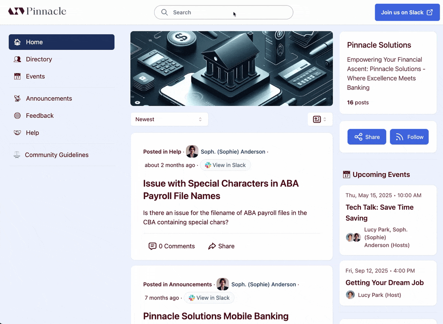Click Sophie Anderson avatar on Announcements post

[x=222, y=284]
